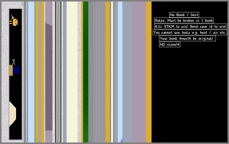Click the widest mauve wall stripe

[139, 72]
